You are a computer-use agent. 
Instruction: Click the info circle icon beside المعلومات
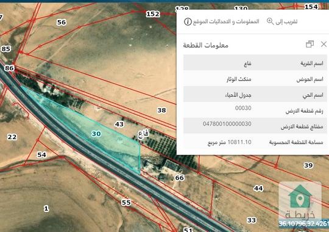pos(188,21)
